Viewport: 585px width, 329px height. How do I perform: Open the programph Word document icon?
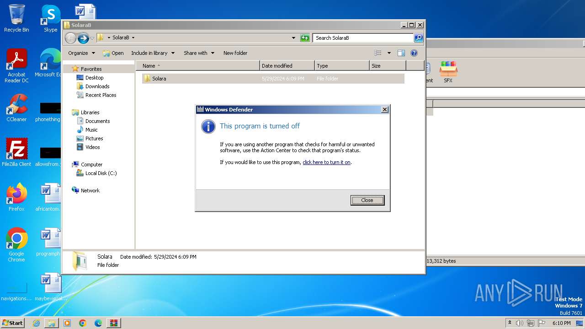(49, 242)
